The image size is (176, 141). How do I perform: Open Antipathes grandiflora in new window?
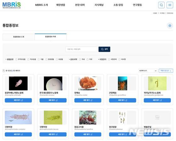[x=123, y=100]
